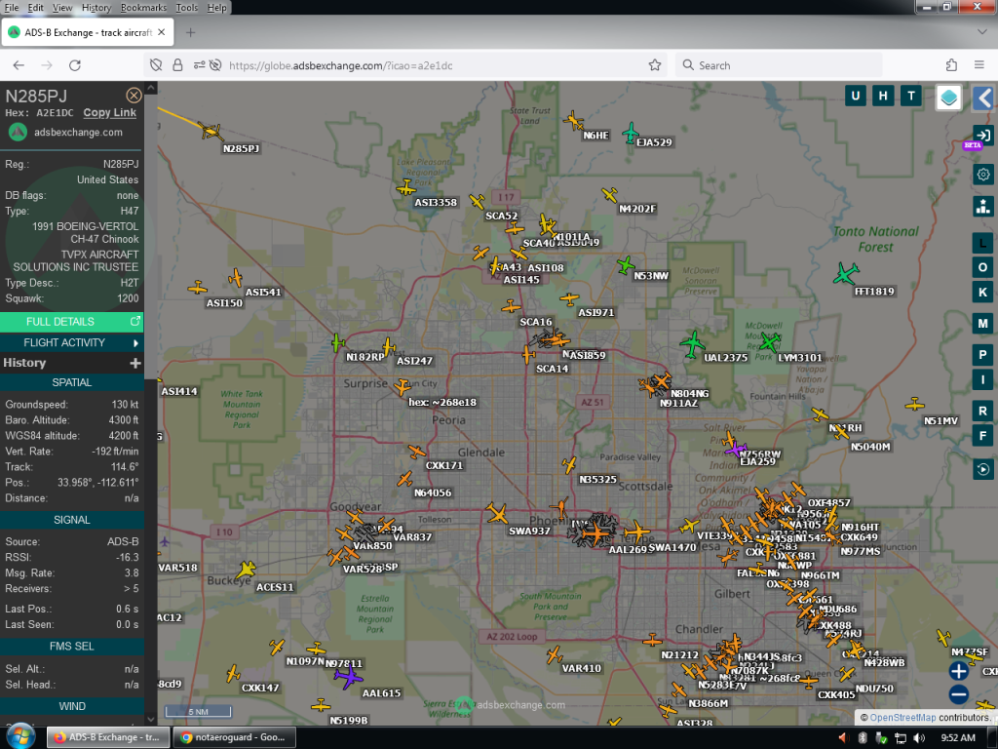Collapse the sidebar with chevron arrow

coord(984,99)
